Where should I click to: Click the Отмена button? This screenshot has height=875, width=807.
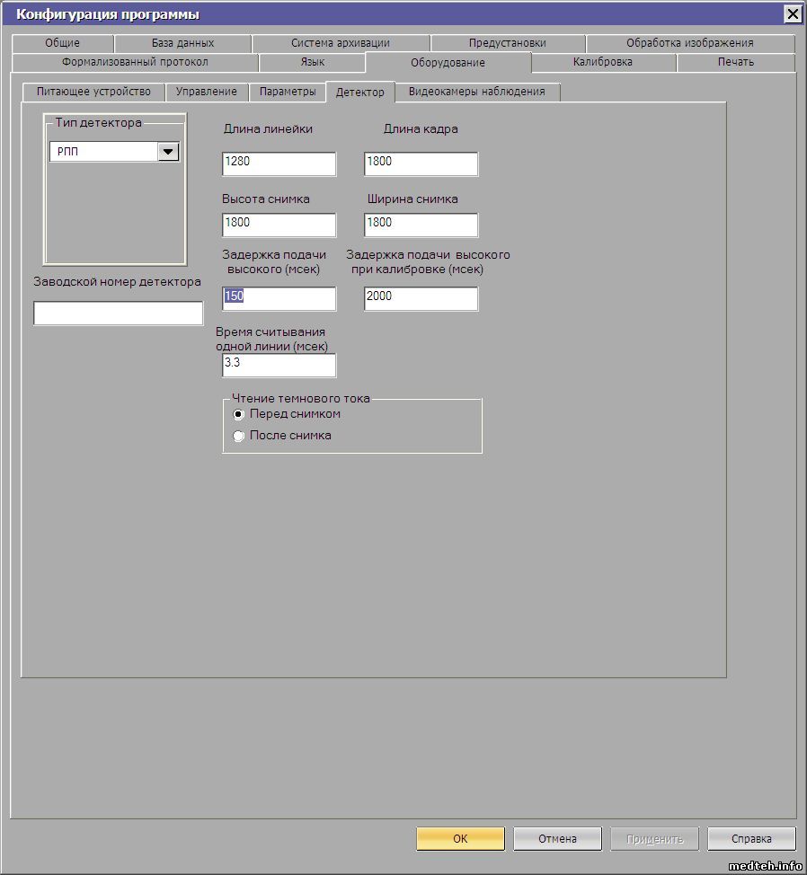coord(557,838)
